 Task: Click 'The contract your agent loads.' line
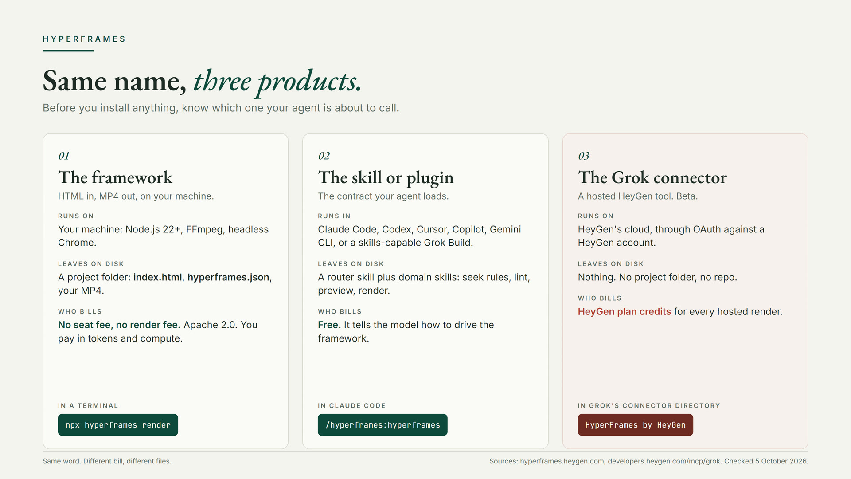383,196
